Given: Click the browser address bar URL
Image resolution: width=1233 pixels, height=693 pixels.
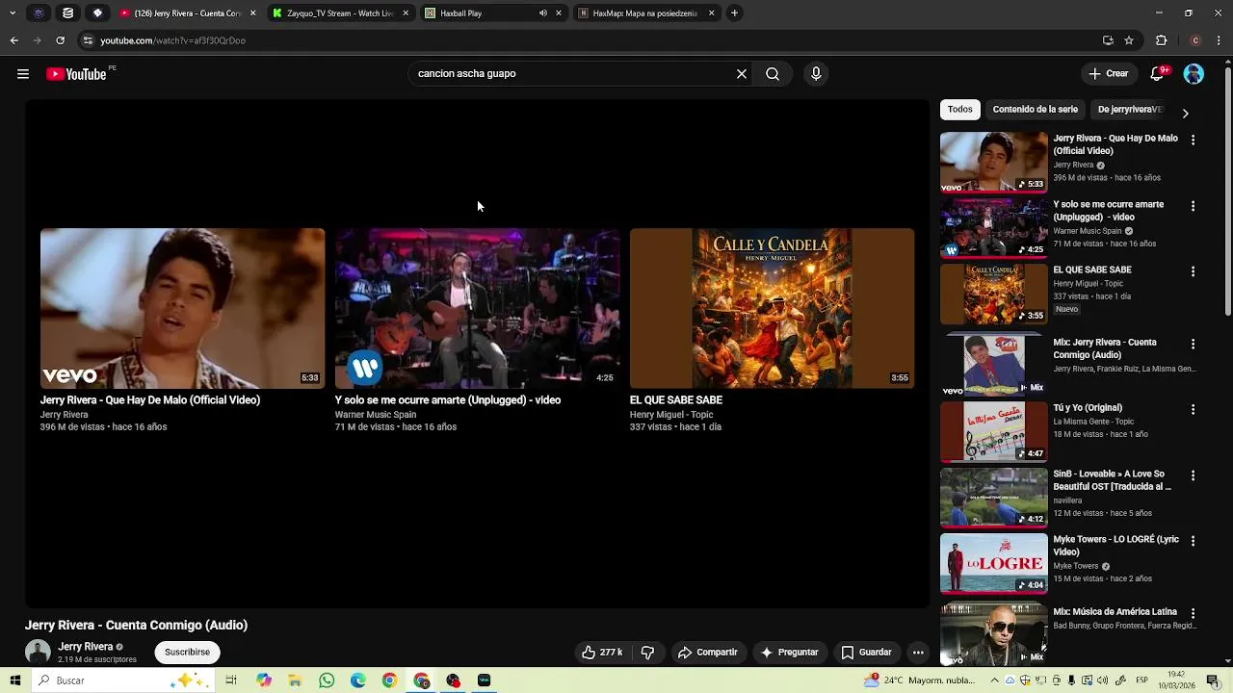Looking at the screenshot, I should pos(173,40).
